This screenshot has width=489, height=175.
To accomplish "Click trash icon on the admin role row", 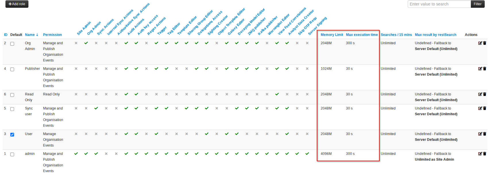I will click(485, 154).
